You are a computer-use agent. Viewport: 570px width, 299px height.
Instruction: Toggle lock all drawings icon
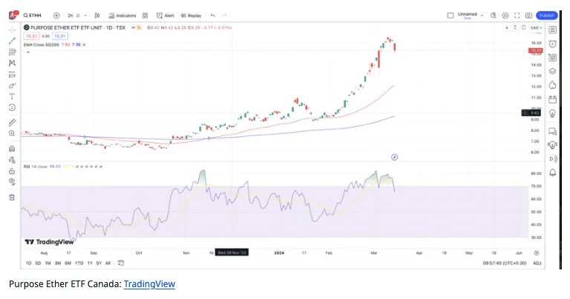click(x=12, y=171)
